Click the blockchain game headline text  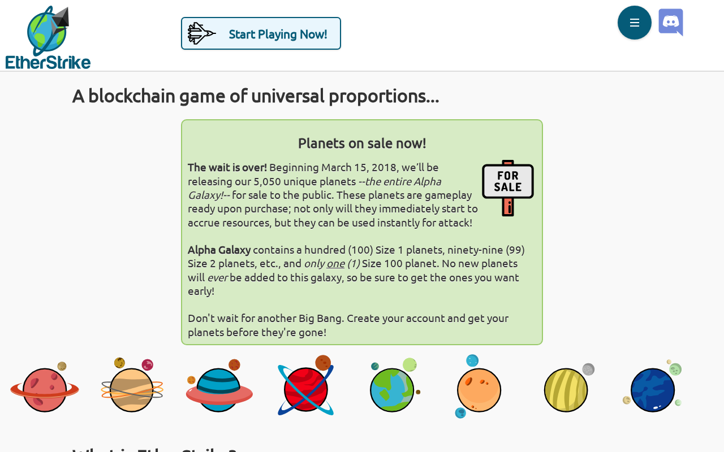tap(256, 96)
